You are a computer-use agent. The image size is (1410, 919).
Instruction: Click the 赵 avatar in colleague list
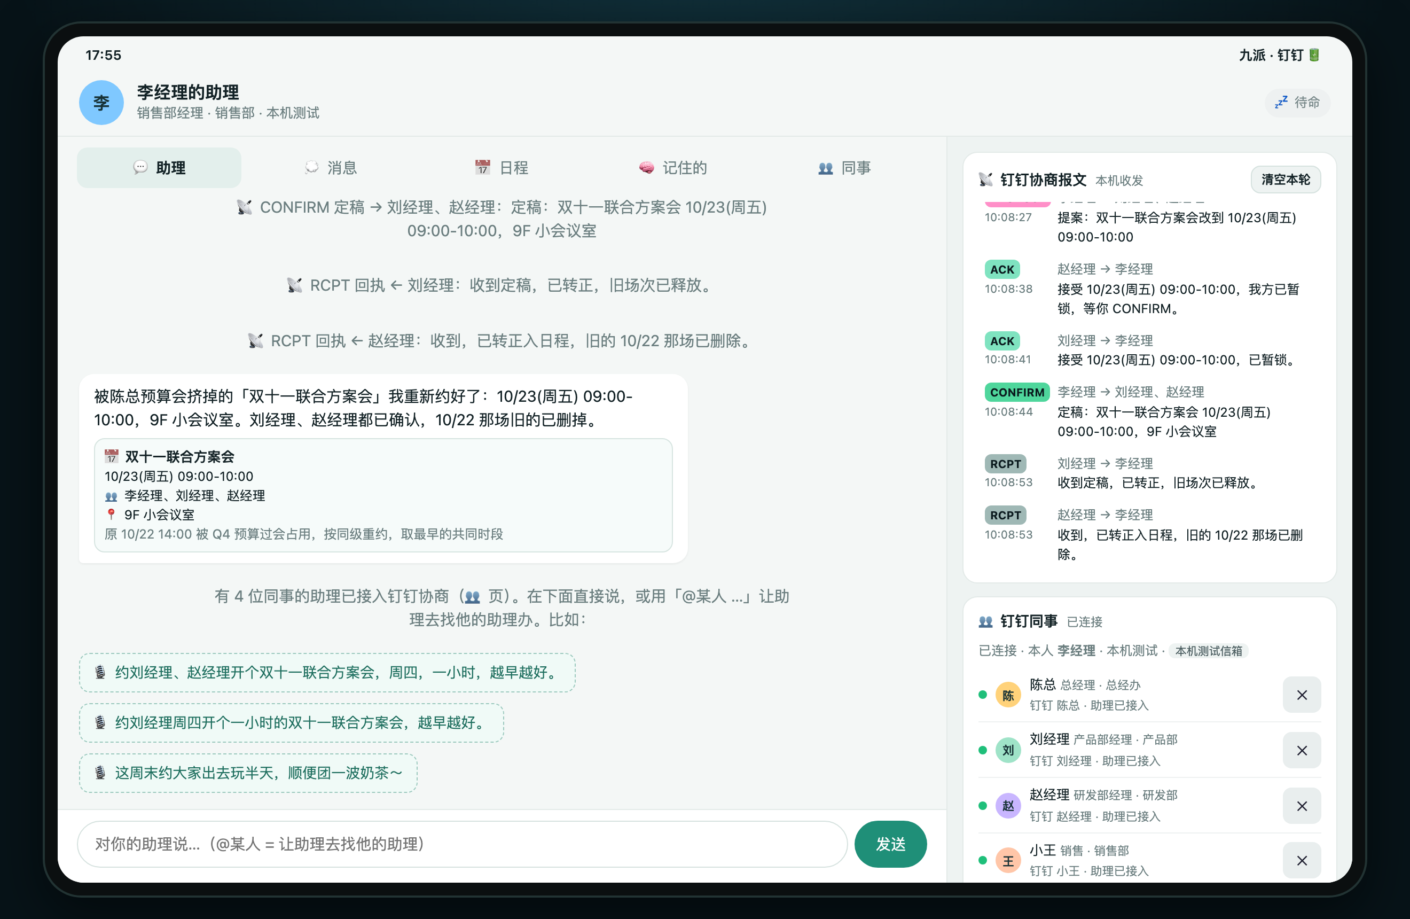point(1008,806)
